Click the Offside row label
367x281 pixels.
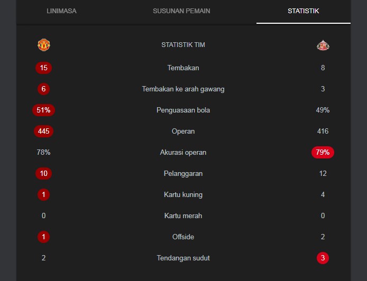(183, 237)
